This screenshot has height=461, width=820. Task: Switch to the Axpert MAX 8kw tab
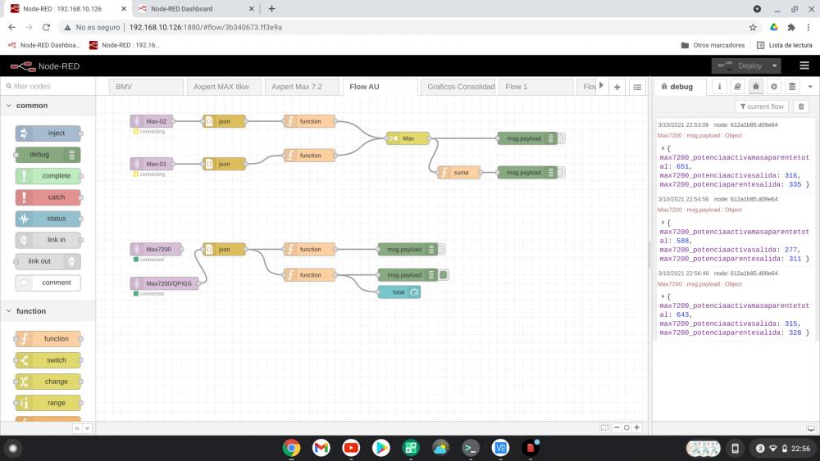(x=225, y=87)
